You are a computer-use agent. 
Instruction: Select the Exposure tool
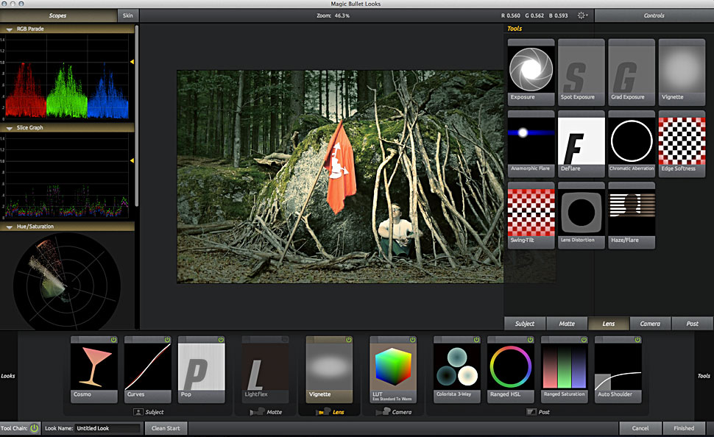tap(531, 71)
